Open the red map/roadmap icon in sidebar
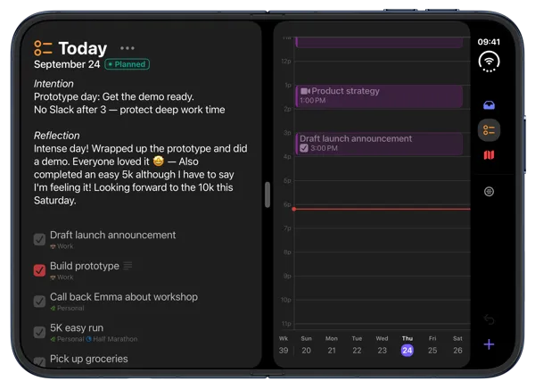The width and height of the screenshot is (535, 389). coord(489,155)
